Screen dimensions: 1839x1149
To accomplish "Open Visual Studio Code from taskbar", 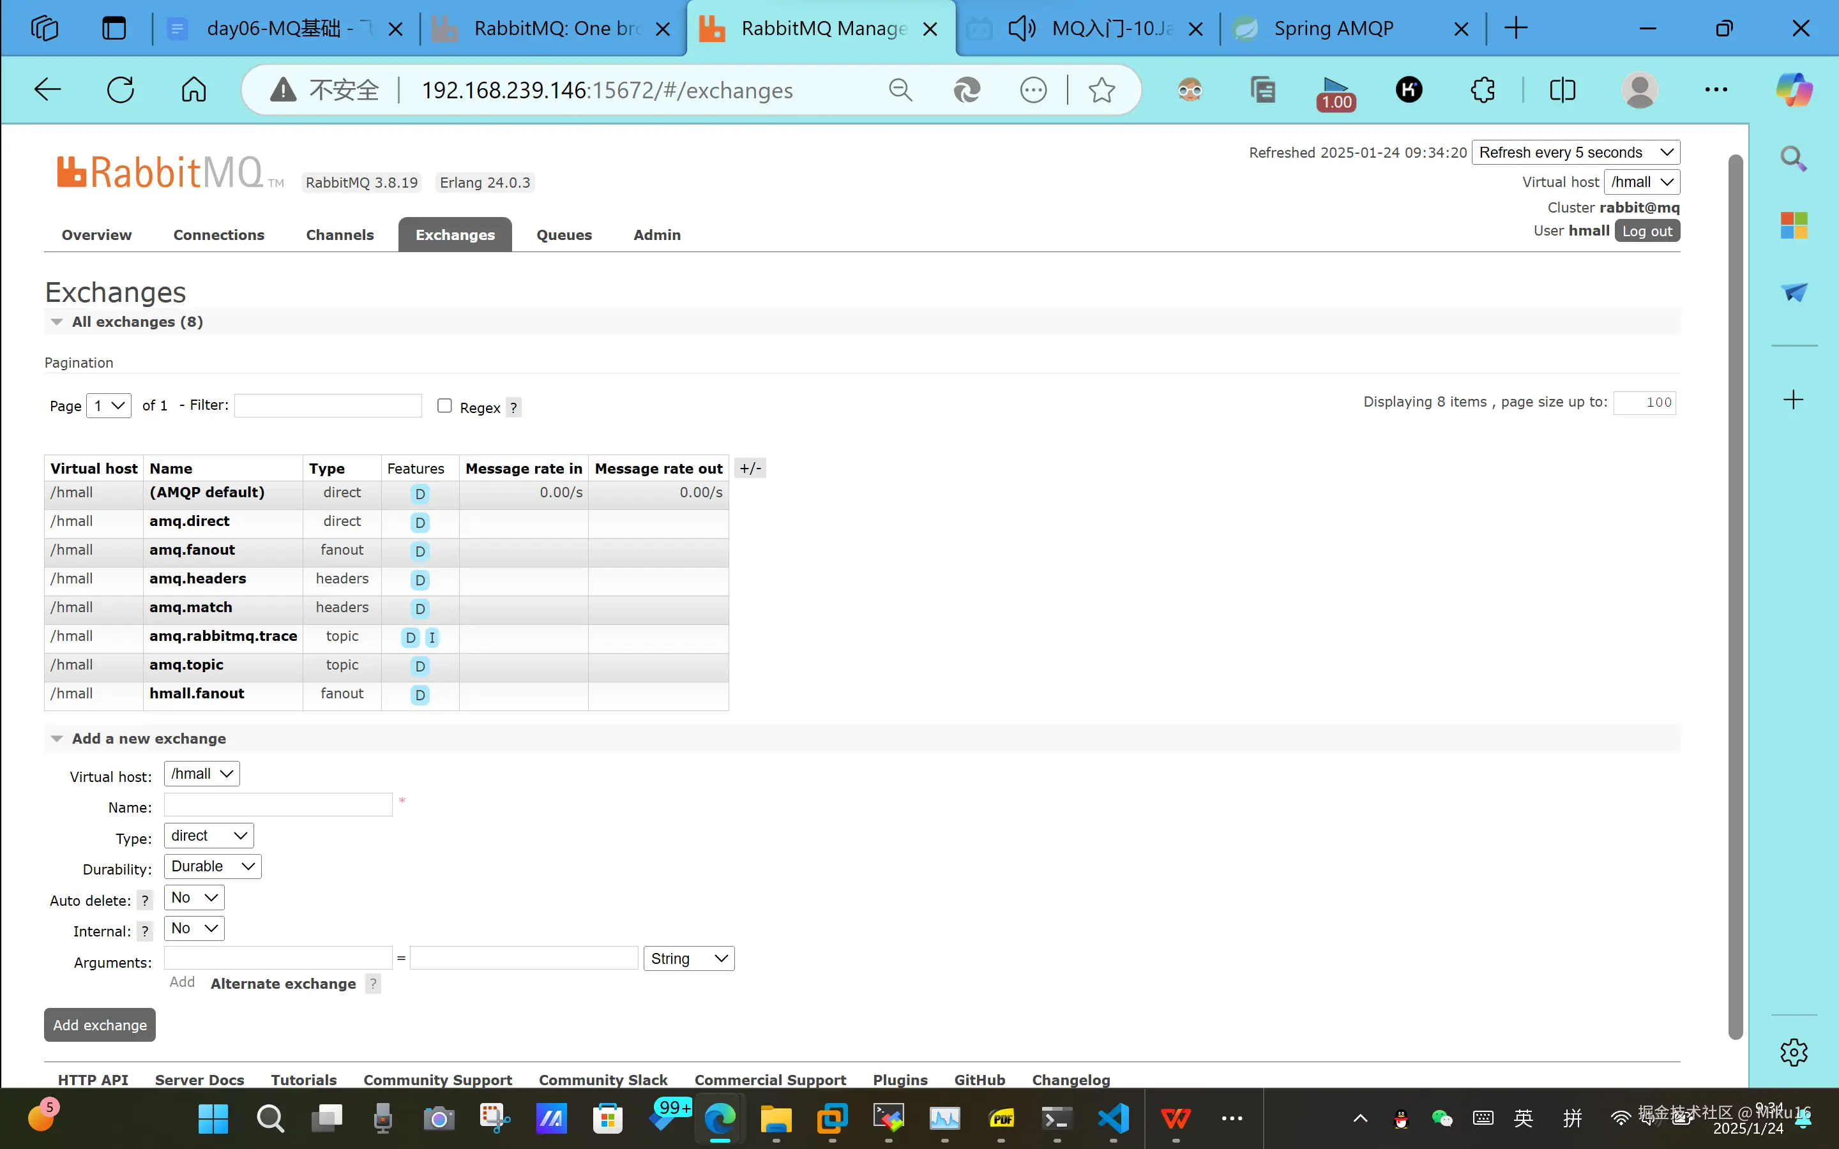I will (1113, 1118).
